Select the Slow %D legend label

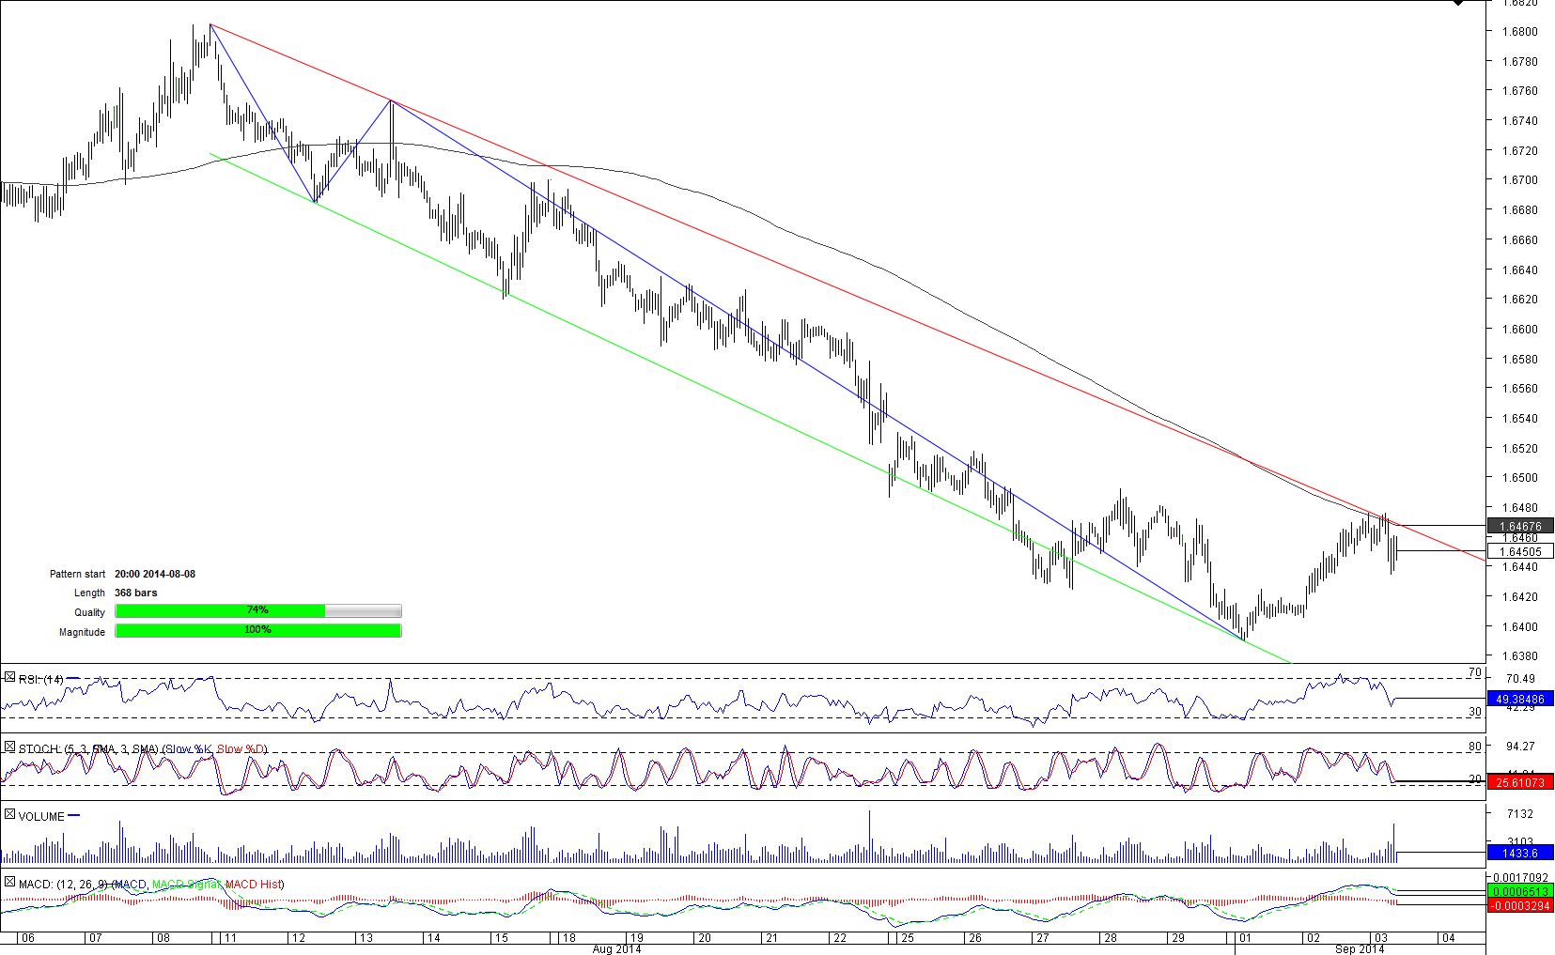point(241,748)
